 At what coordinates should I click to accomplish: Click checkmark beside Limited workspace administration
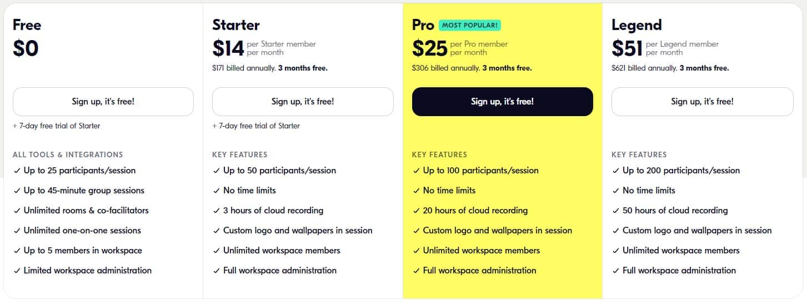(x=17, y=271)
